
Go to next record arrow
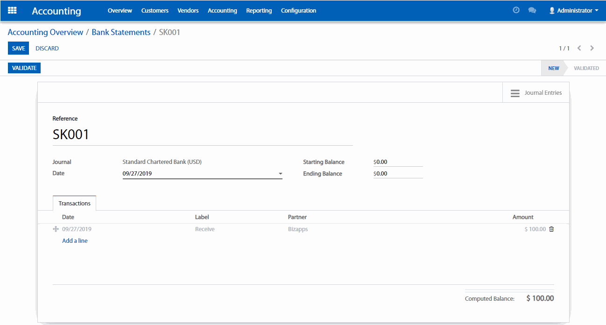click(x=592, y=48)
